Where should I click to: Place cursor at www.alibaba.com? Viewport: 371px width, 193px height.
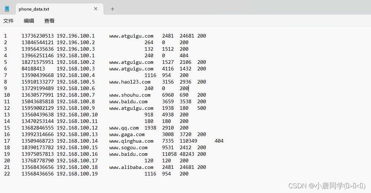coord(131,167)
